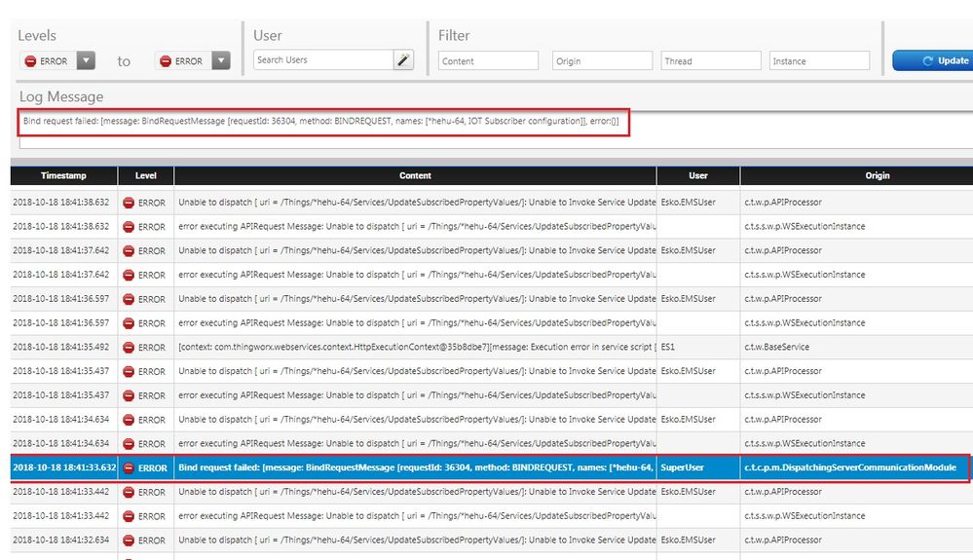Click c.t.s.s.w.p.WSExecutionInstance in the 18:41:33.442 row
Viewport: 973px width, 560px height.
click(805, 516)
